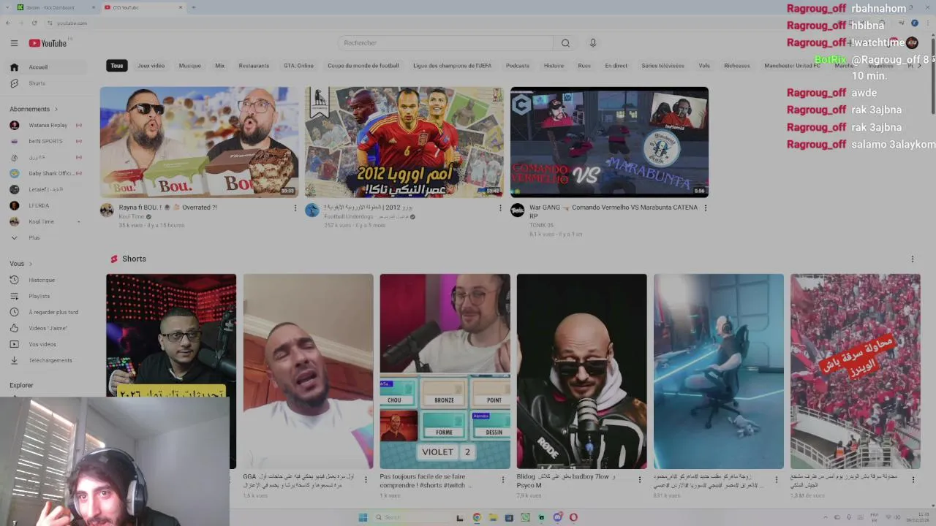
Task: Open Chrome from the taskbar
Action: [x=477, y=517]
